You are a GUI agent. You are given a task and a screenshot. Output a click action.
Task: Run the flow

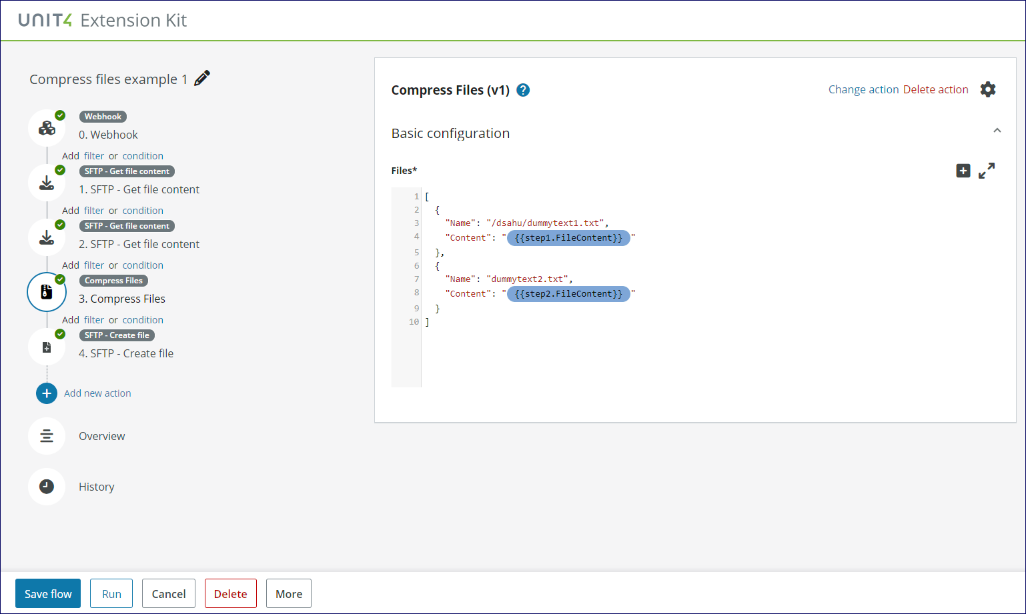pyautogui.click(x=111, y=593)
